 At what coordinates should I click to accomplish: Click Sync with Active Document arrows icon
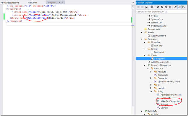coord(158,7)
